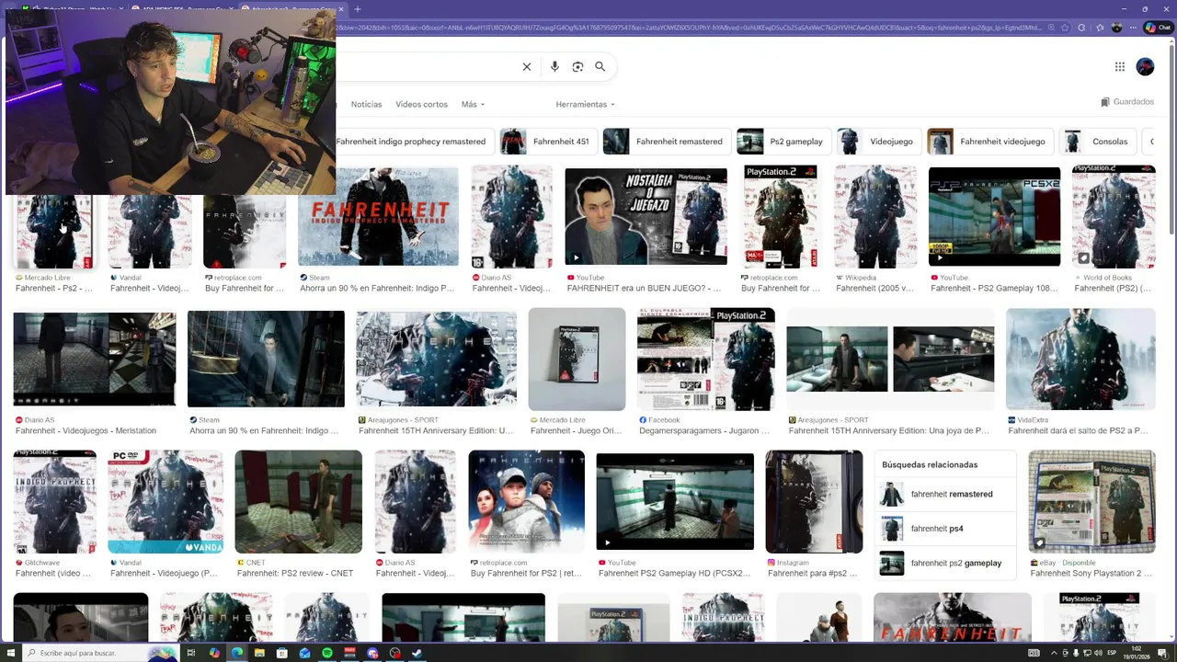Viewport: 1177px width, 662px height.
Task: Open Spotify from the taskbar
Action: (x=327, y=653)
